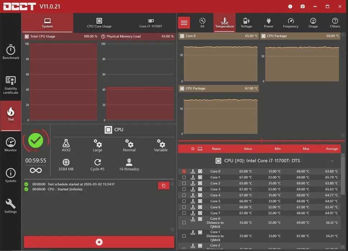Image resolution: width=348 pixels, height=251 pixels.
Task: Select the Temperature sensor tab
Action: click(x=224, y=23)
